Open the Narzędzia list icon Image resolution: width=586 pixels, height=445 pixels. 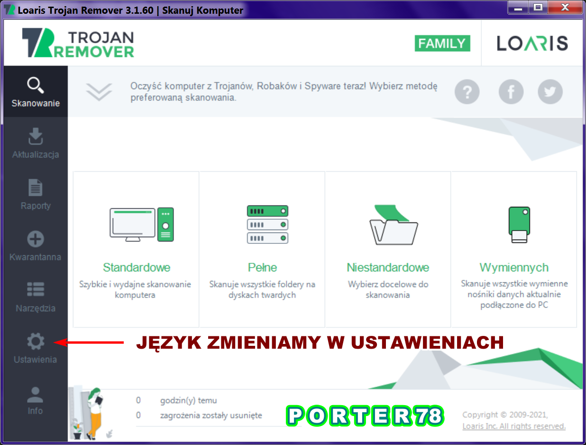click(x=36, y=290)
